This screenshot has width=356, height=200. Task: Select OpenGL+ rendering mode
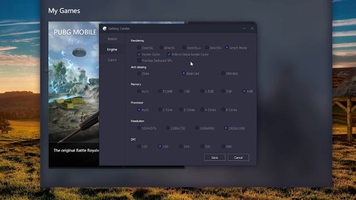[184, 48]
